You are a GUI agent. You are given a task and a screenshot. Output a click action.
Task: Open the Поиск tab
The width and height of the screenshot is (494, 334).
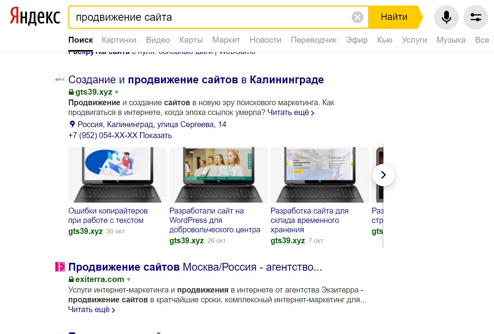[x=81, y=40]
